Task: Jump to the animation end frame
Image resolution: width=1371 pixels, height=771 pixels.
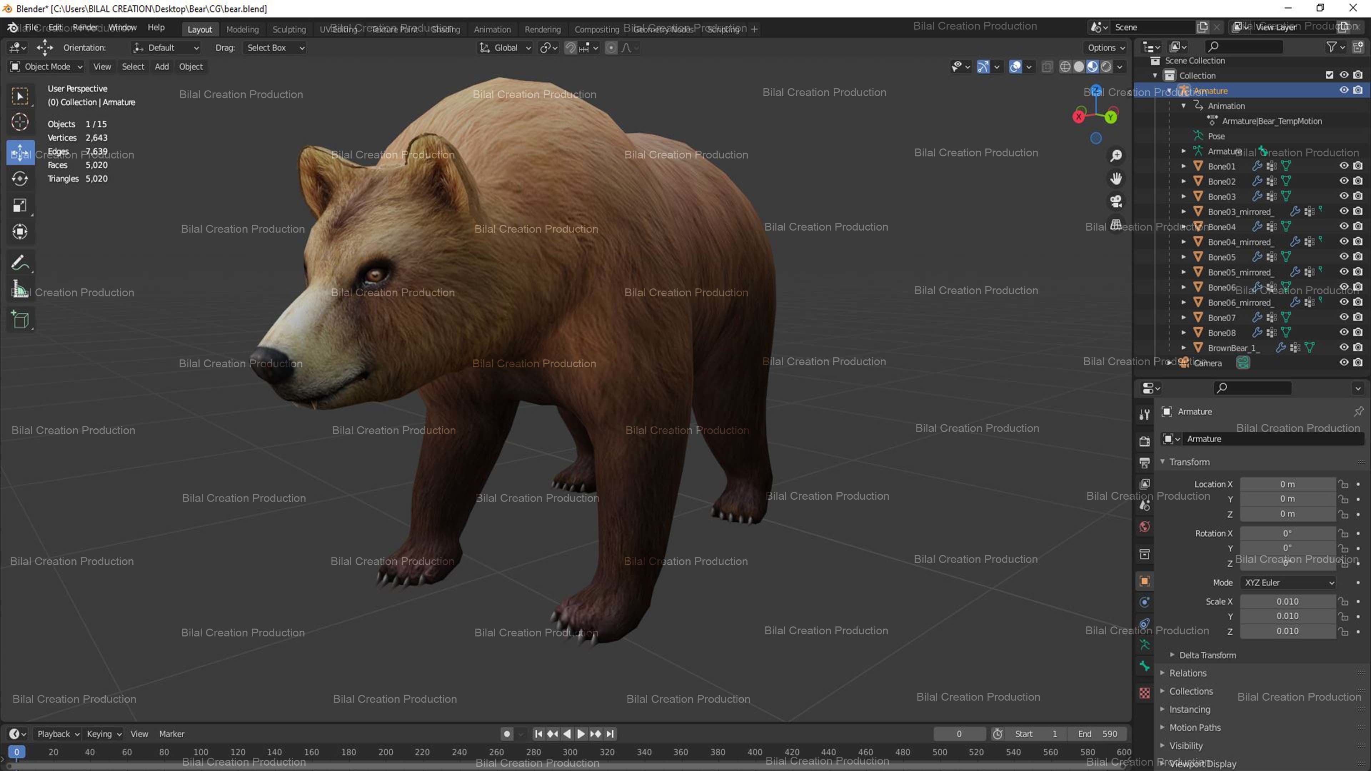Action: pyautogui.click(x=611, y=734)
